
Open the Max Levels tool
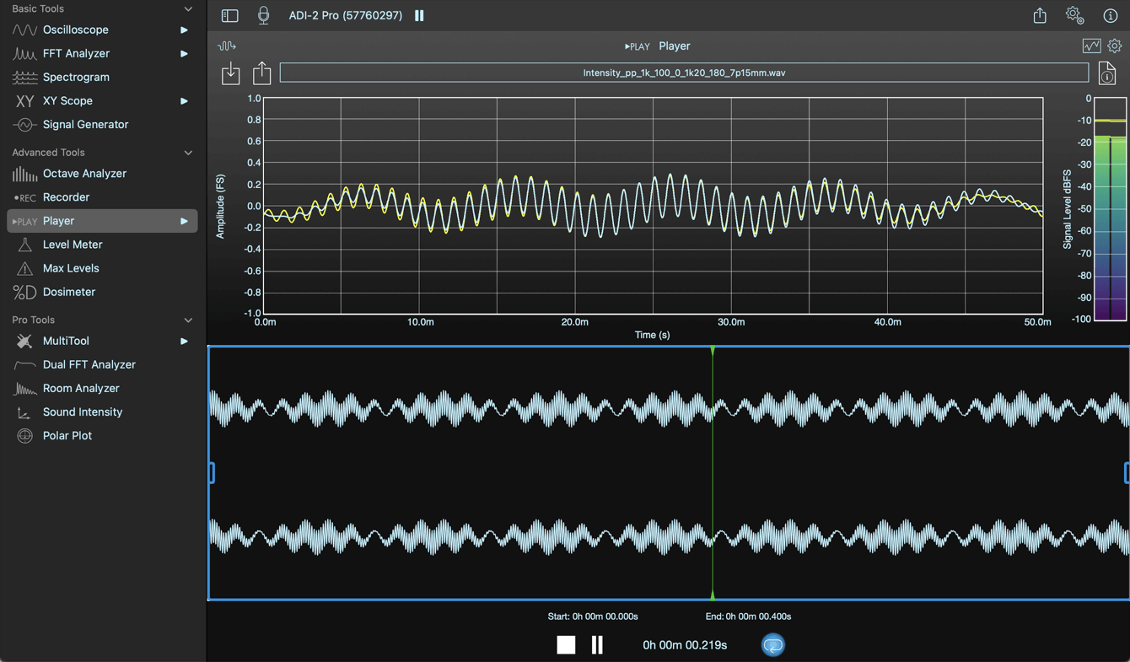[71, 268]
